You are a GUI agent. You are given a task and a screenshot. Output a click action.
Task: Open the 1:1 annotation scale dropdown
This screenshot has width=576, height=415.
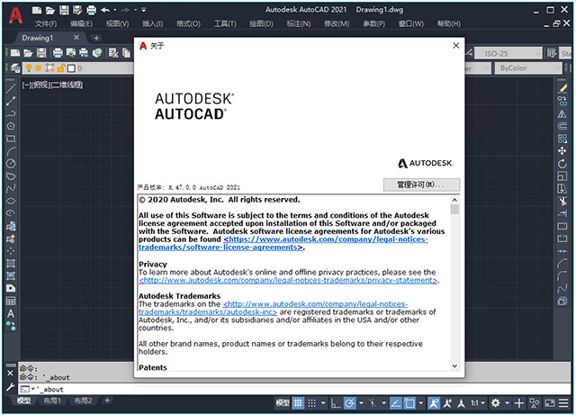[478, 403]
